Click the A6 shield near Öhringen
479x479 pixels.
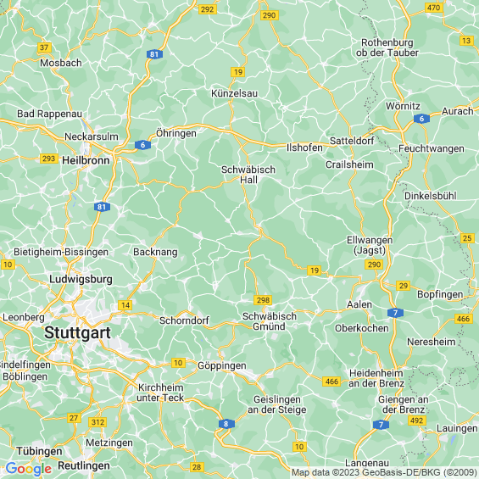[x=142, y=145]
